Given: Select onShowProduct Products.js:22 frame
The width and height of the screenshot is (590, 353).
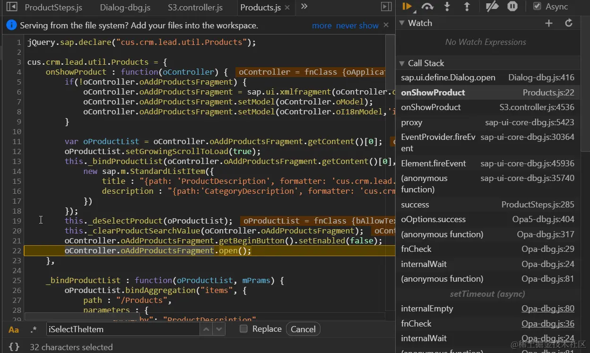Looking at the screenshot, I should (x=488, y=93).
